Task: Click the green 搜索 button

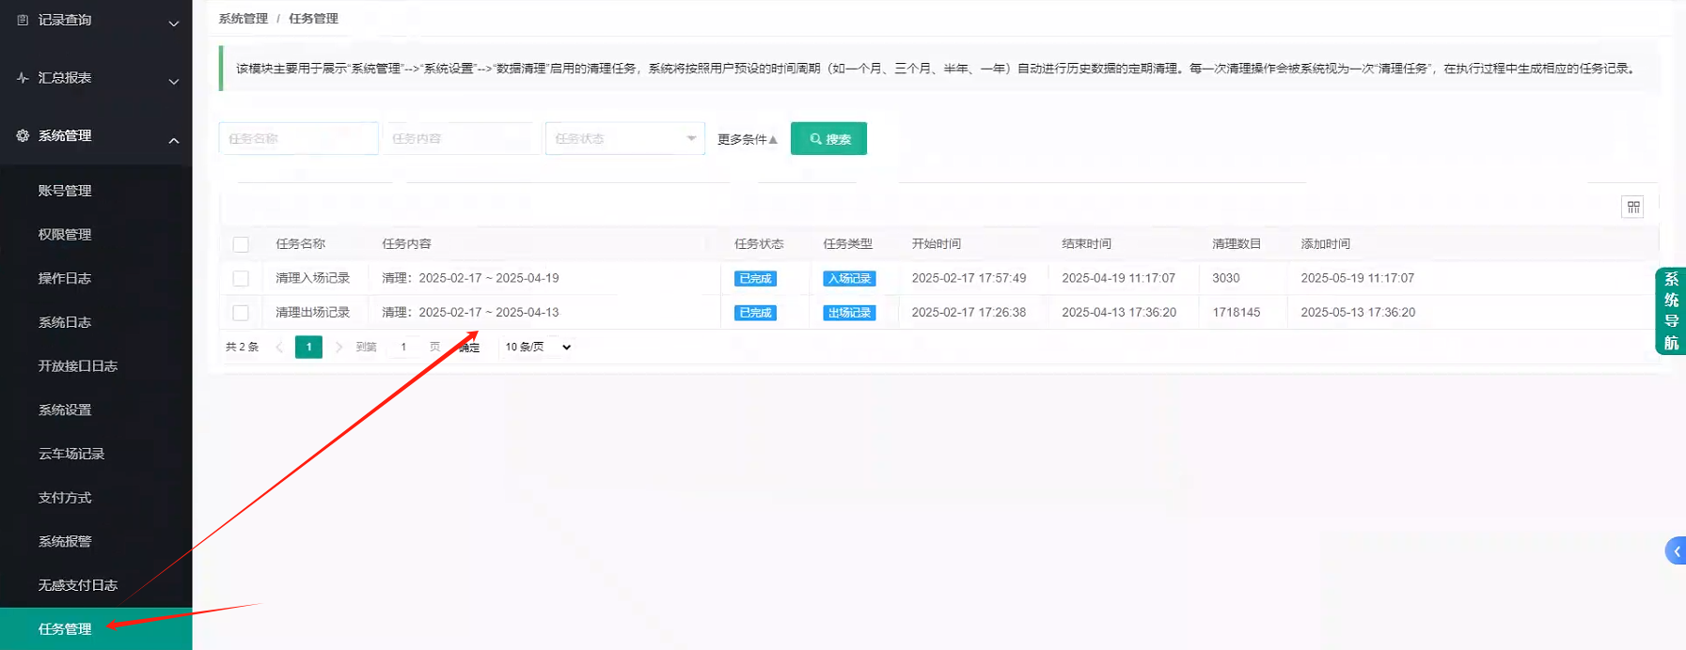Action: click(x=828, y=138)
